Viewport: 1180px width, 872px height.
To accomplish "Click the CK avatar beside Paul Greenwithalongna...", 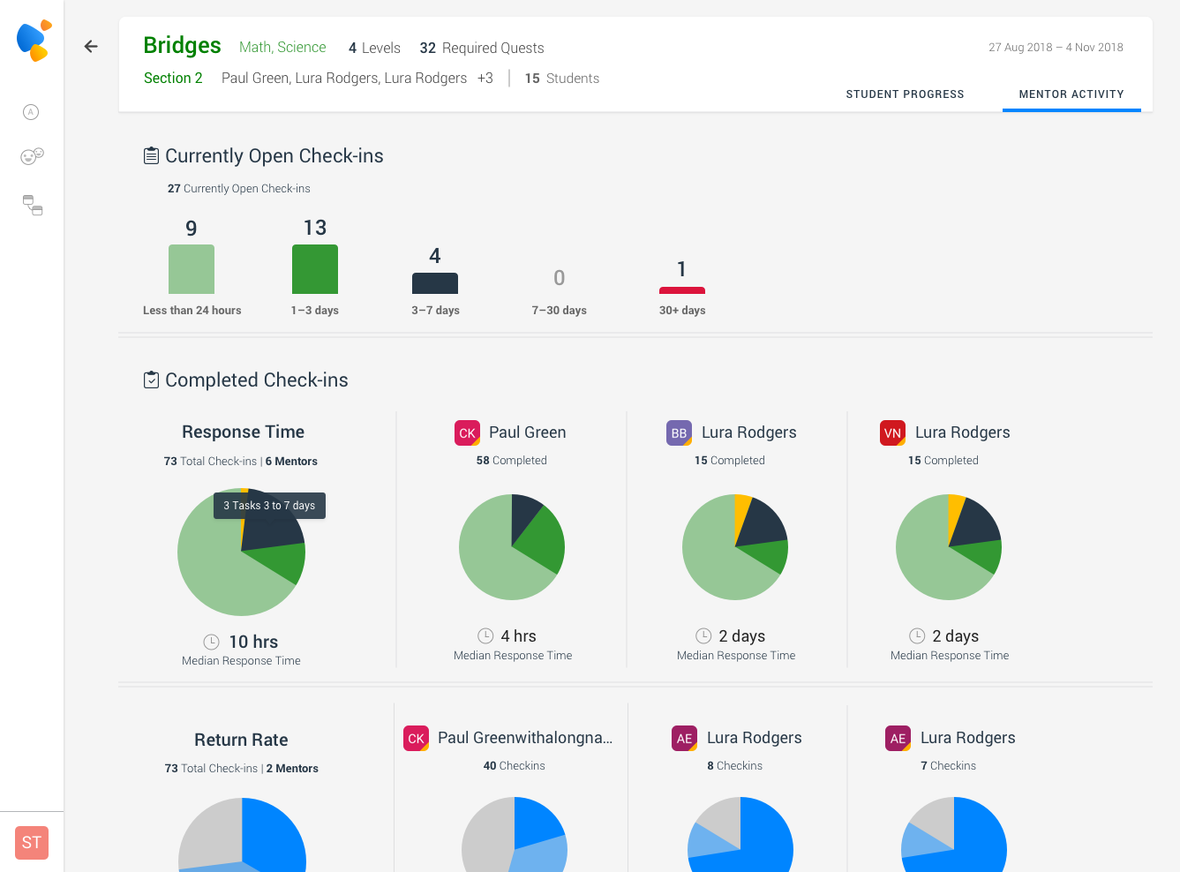I will pyautogui.click(x=416, y=738).
